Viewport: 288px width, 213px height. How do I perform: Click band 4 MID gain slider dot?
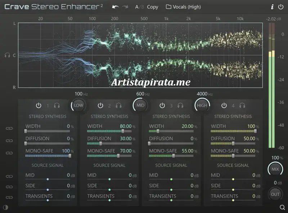233,179
